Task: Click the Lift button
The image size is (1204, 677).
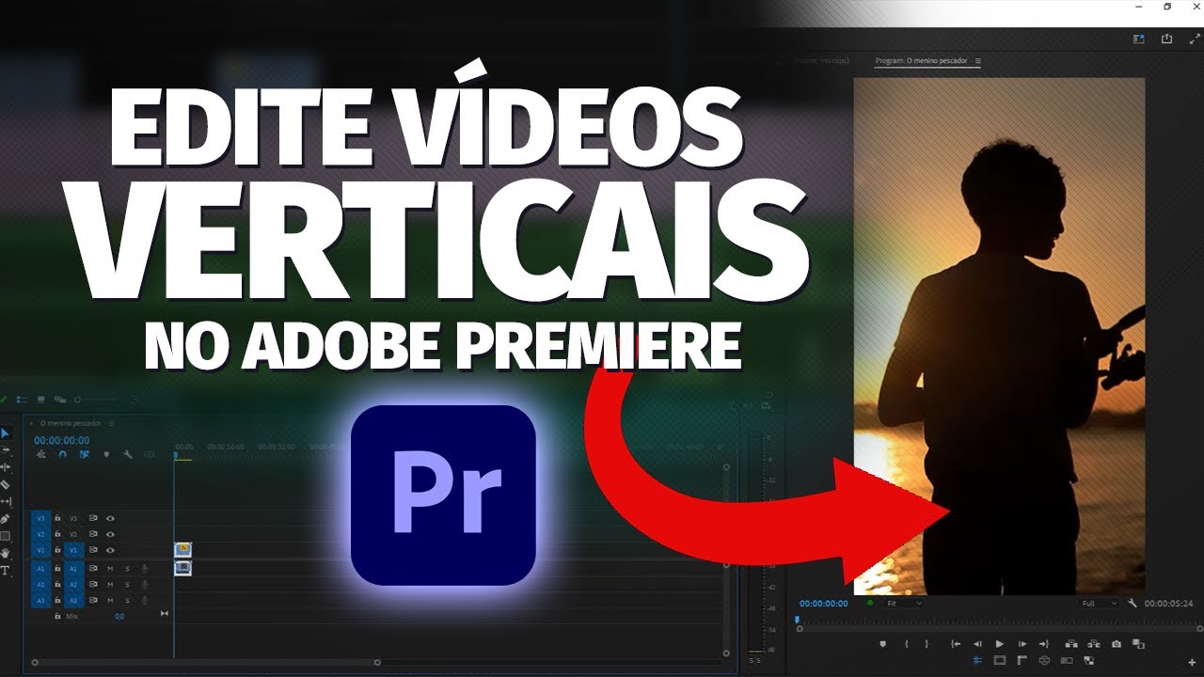Action: click(1071, 643)
